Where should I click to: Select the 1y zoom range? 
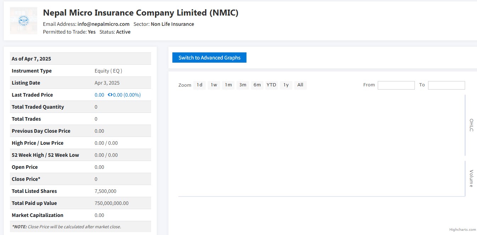286,85
